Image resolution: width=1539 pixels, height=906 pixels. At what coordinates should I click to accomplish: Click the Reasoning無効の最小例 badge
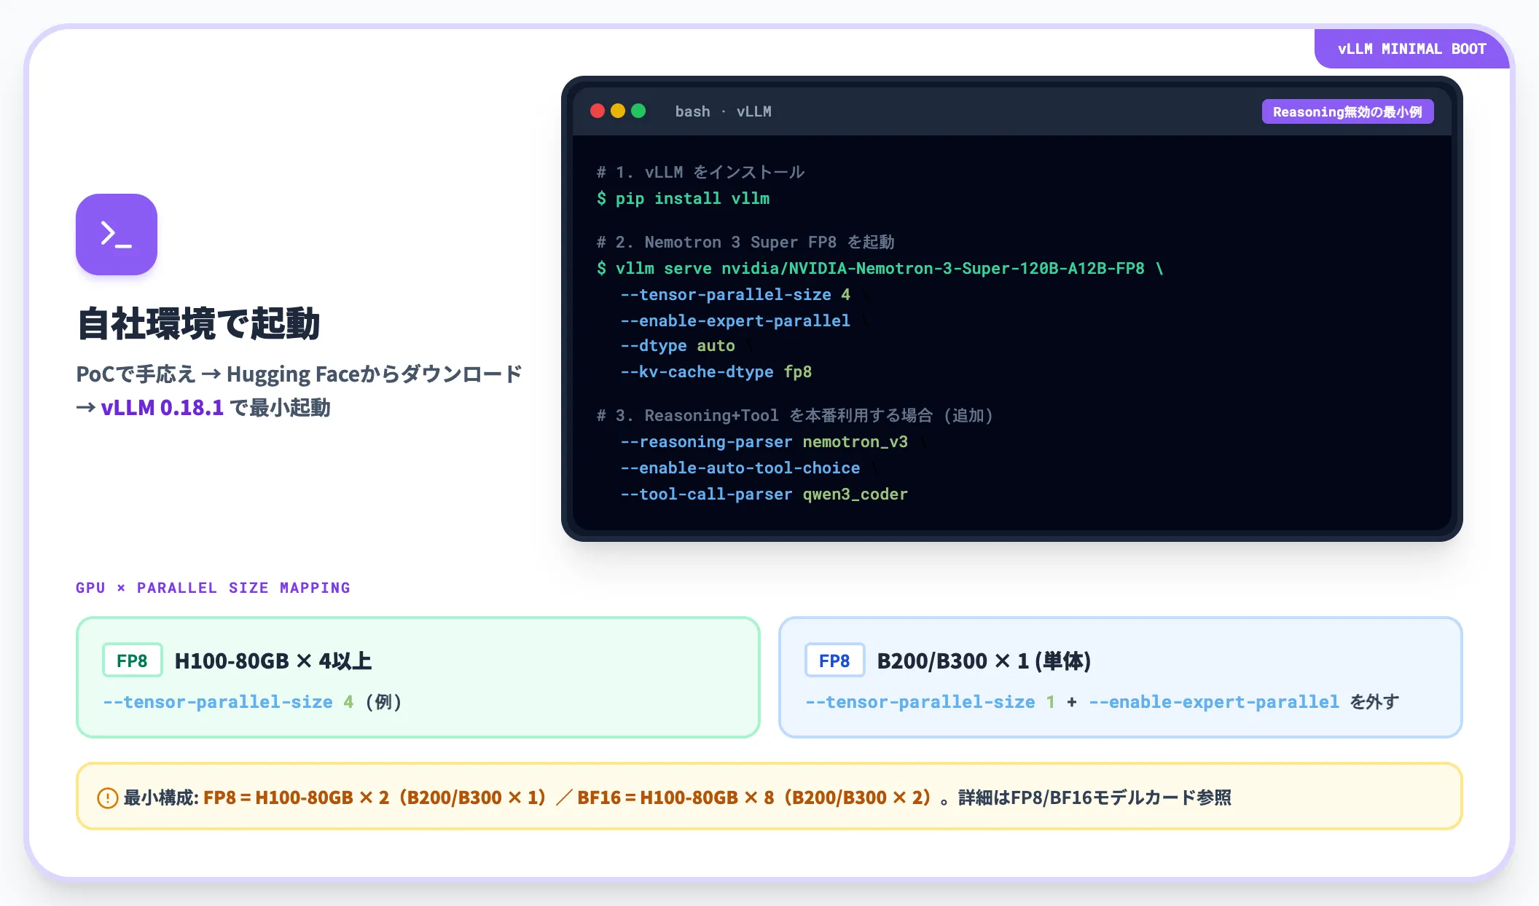point(1347,111)
